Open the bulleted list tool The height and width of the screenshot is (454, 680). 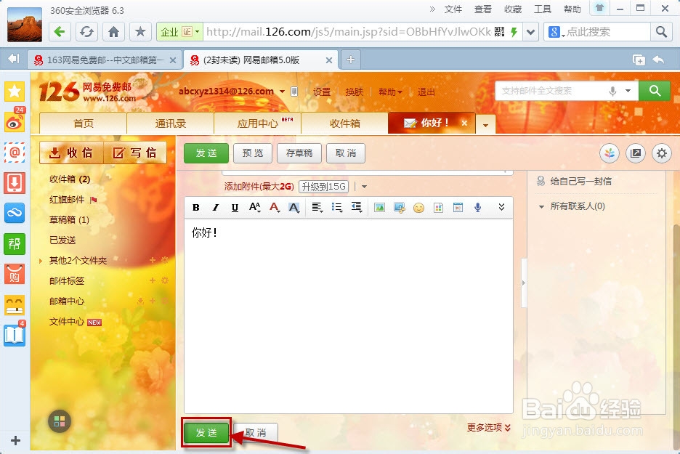[x=336, y=207]
